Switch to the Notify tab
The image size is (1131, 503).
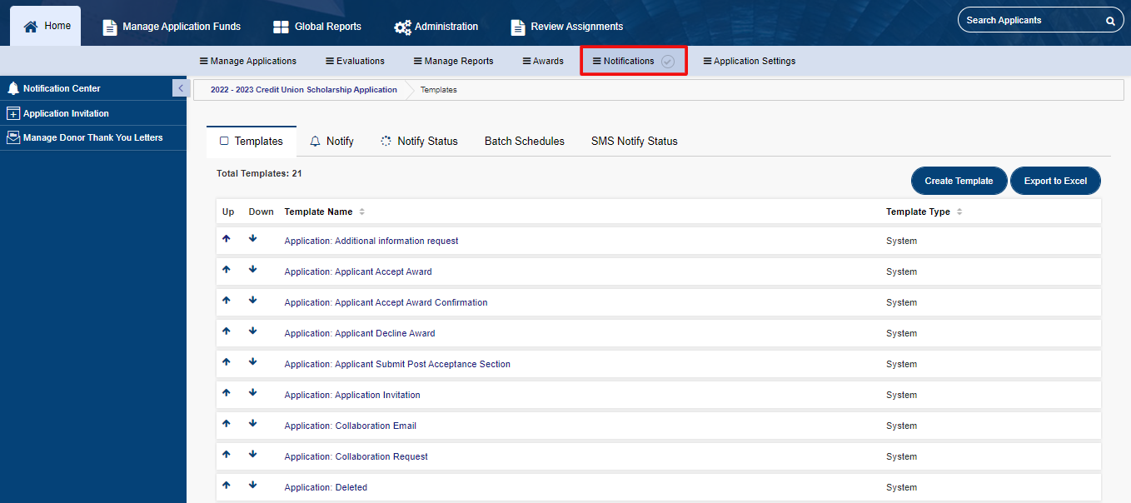click(x=331, y=142)
